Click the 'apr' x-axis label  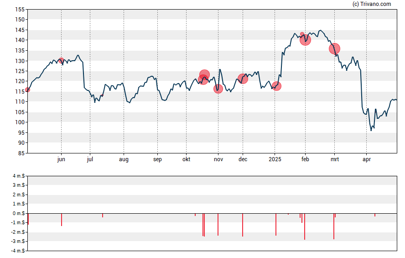click(x=367, y=159)
